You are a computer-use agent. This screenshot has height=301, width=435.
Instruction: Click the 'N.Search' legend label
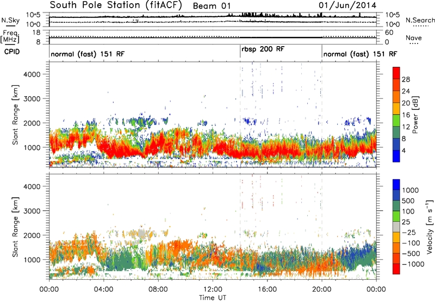click(x=420, y=20)
